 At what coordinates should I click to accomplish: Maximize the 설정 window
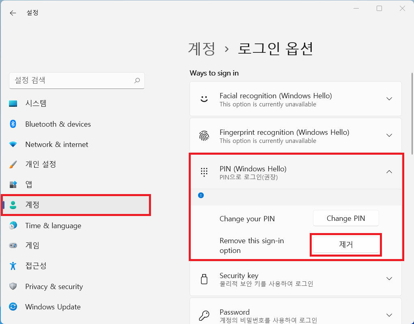pyautogui.click(x=379, y=9)
